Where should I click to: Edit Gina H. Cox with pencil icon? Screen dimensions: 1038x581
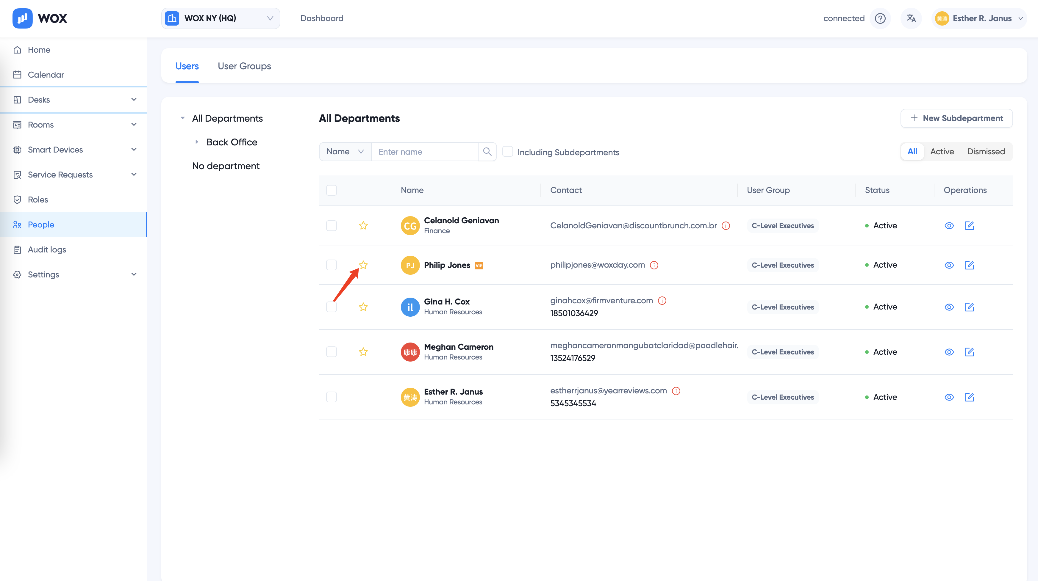[970, 307]
